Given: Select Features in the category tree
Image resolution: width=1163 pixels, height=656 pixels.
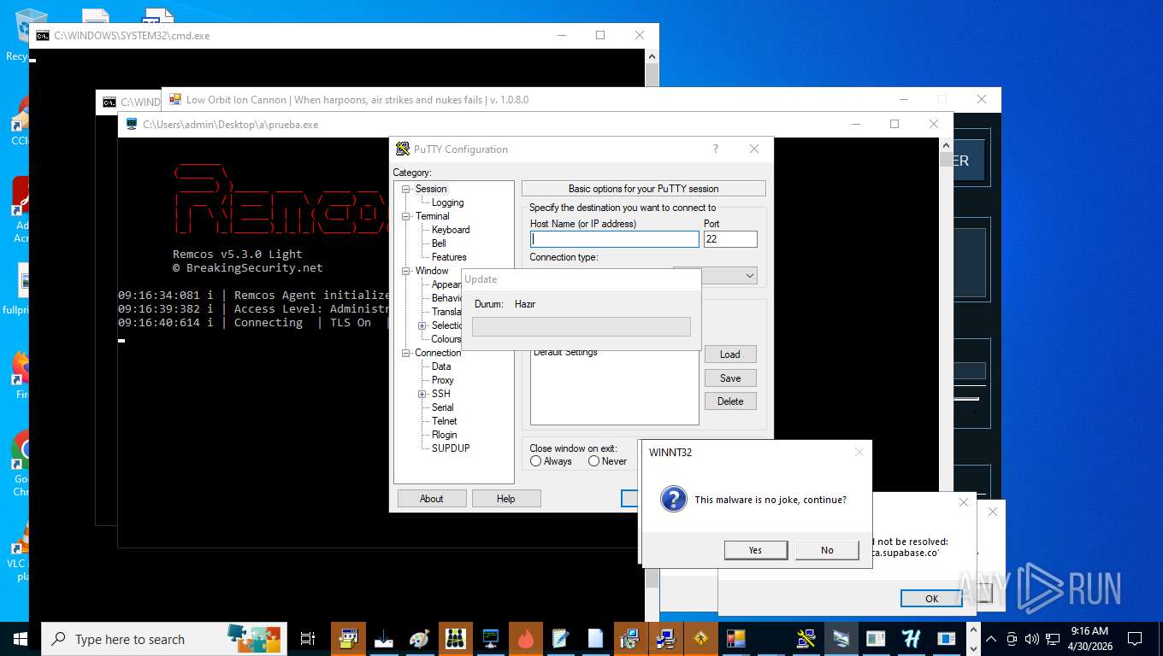Looking at the screenshot, I should (x=449, y=257).
